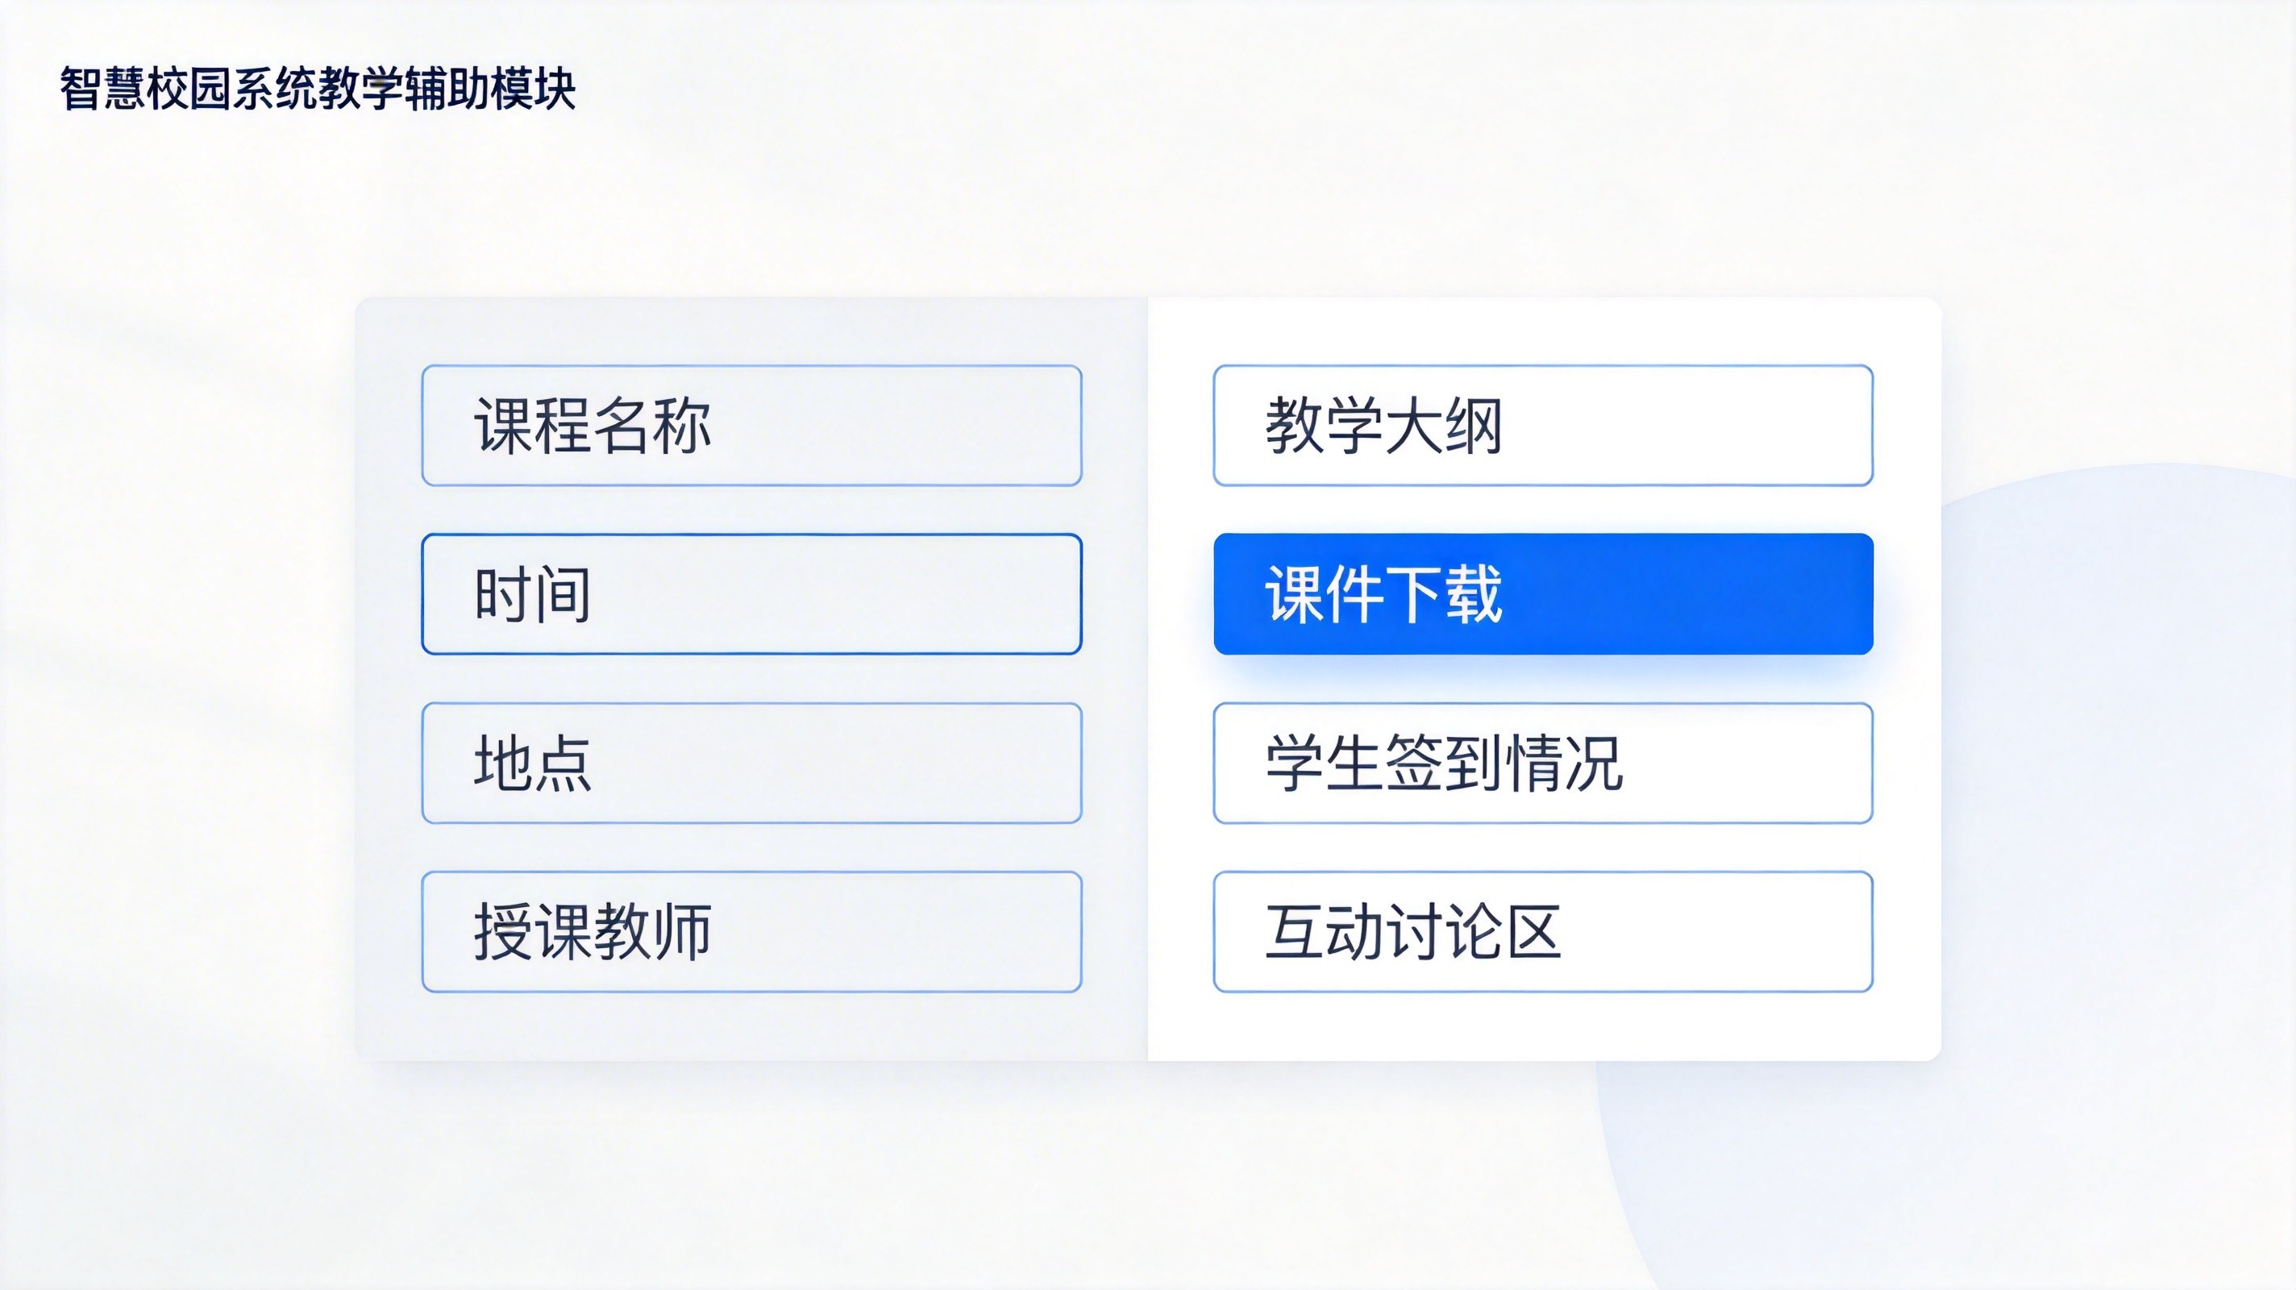This screenshot has width=2296, height=1290.
Task: Open the 地点 field
Action: click(751, 768)
